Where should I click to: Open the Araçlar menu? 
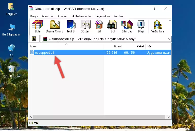(62, 16)
